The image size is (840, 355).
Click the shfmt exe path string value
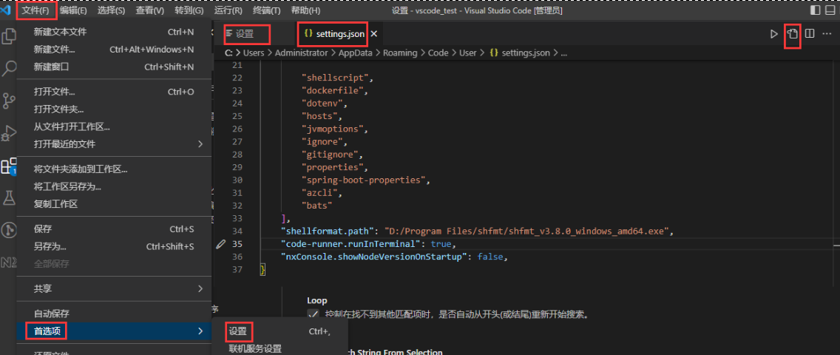[x=526, y=231]
